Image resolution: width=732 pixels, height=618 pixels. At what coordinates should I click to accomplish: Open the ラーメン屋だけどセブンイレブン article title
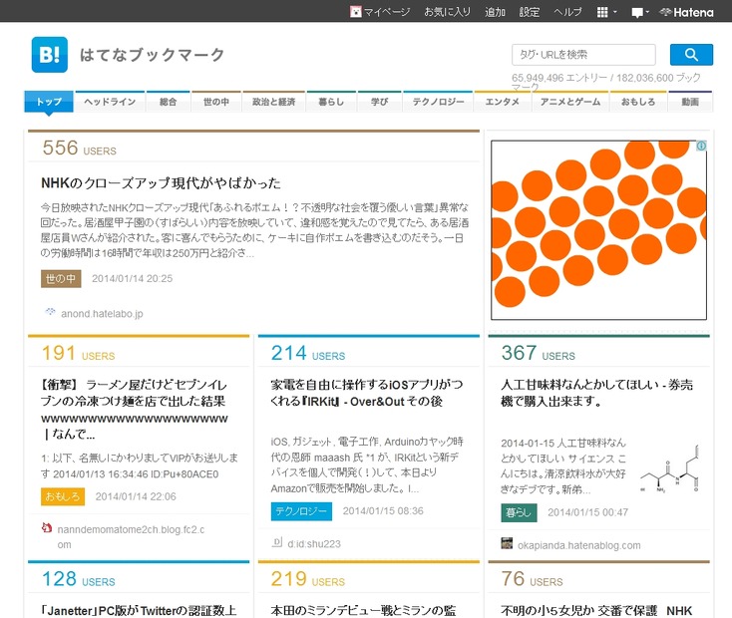coord(135,410)
